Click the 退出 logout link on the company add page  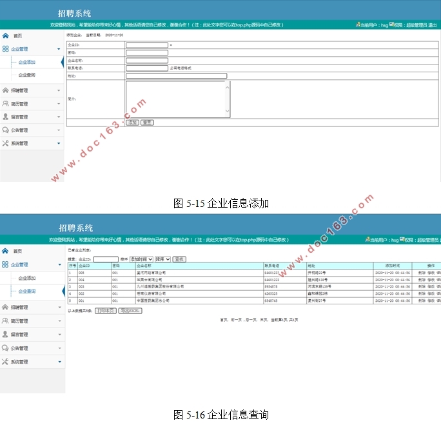tap(433, 25)
